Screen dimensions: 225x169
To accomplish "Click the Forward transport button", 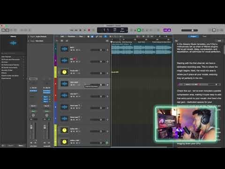I will pyautogui.click(x=76, y=30).
